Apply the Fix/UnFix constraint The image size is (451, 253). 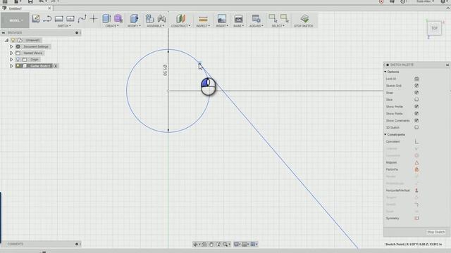point(416,169)
